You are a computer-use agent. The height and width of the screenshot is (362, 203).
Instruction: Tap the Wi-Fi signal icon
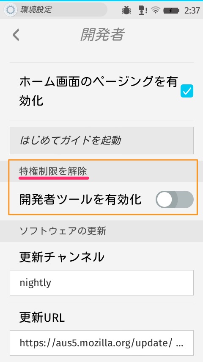(156, 10)
